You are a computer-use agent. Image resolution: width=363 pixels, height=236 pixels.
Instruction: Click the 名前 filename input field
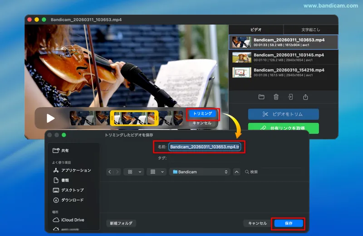click(205, 147)
